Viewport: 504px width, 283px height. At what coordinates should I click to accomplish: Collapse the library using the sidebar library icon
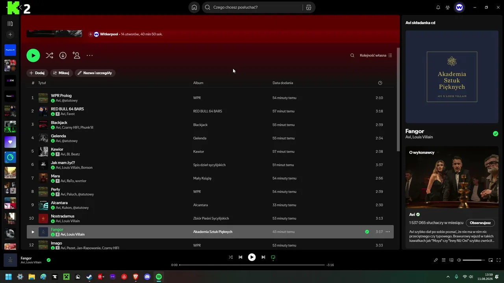pos(10,24)
